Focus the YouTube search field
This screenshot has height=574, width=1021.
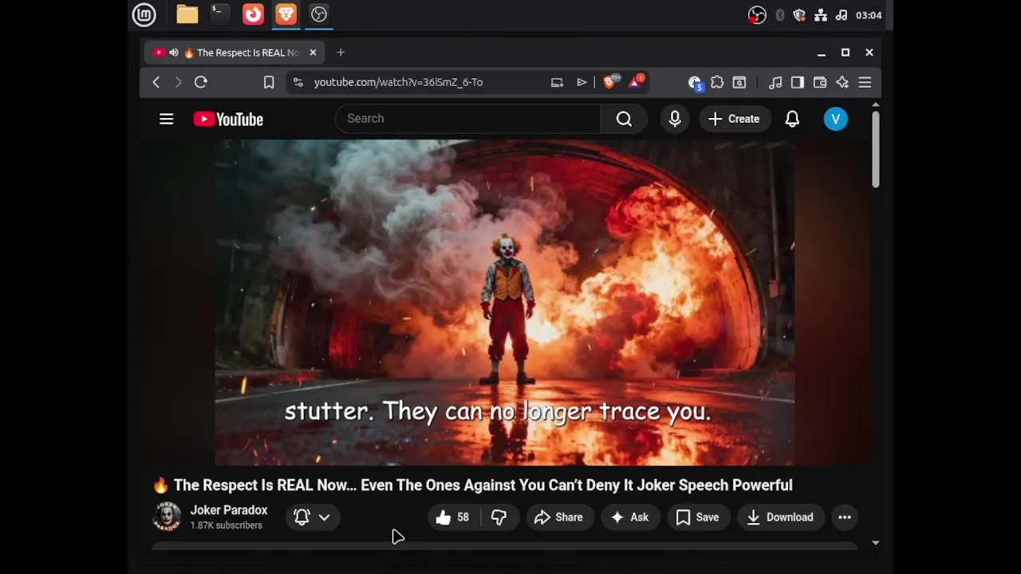click(x=467, y=119)
